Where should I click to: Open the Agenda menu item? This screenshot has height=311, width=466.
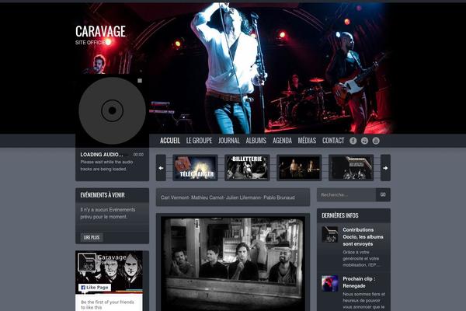pyautogui.click(x=283, y=141)
